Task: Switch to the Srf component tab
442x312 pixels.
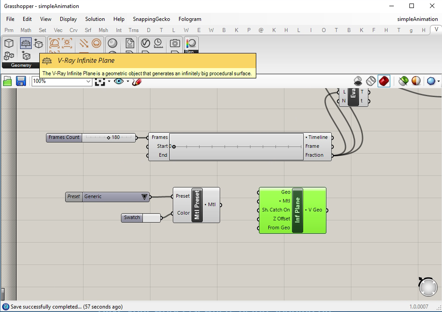Action: (x=88, y=30)
